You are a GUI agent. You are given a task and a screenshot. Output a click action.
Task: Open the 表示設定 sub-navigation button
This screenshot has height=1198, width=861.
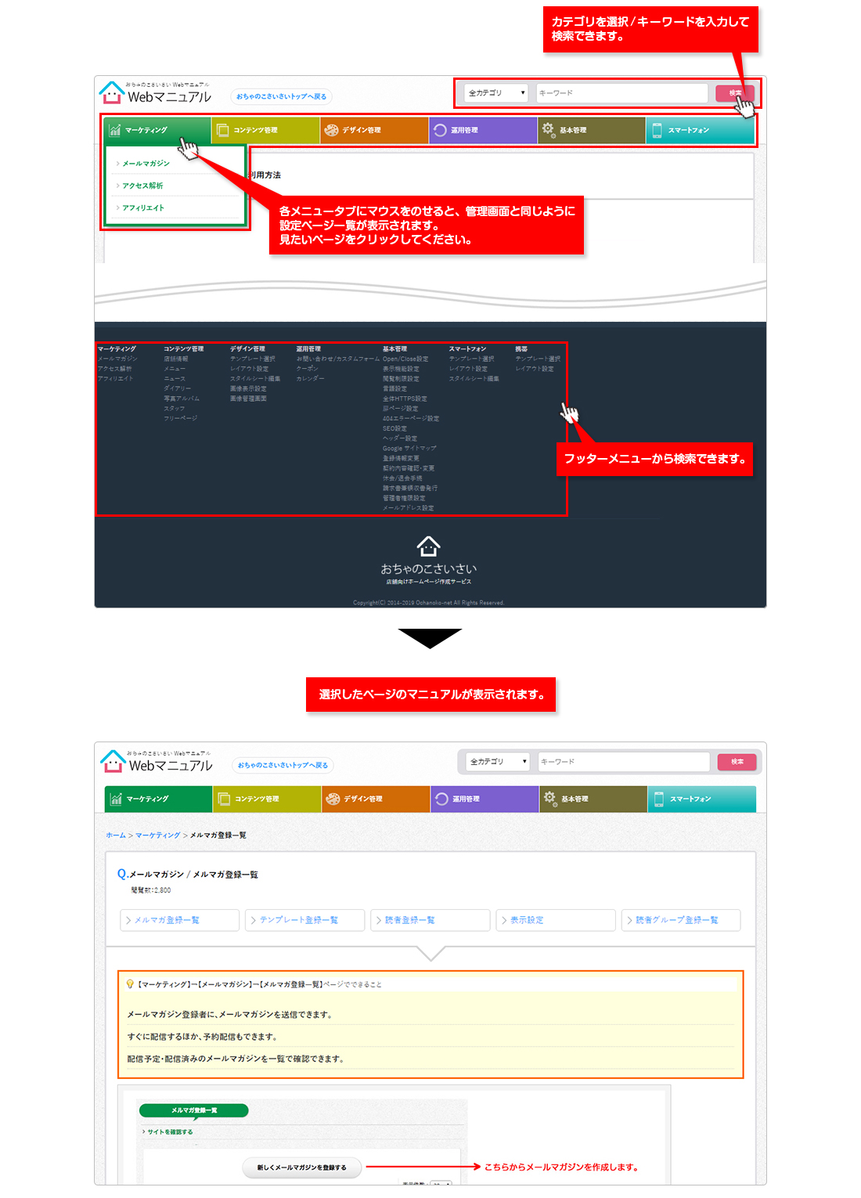tap(556, 920)
